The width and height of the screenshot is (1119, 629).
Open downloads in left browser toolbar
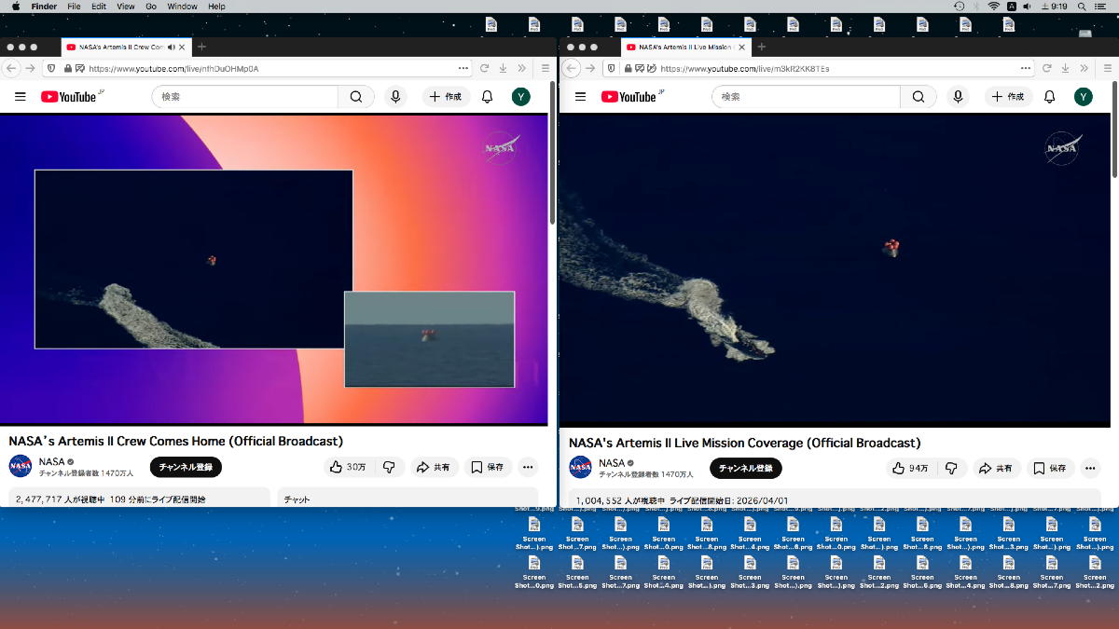503,68
